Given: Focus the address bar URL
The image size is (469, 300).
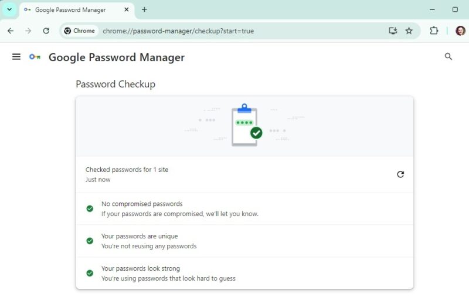Looking at the screenshot, I should click(178, 31).
